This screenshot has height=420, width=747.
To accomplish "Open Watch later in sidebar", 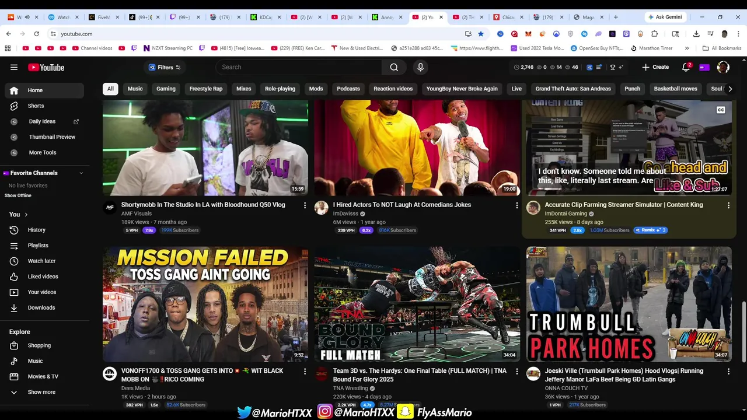I will (44, 261).
